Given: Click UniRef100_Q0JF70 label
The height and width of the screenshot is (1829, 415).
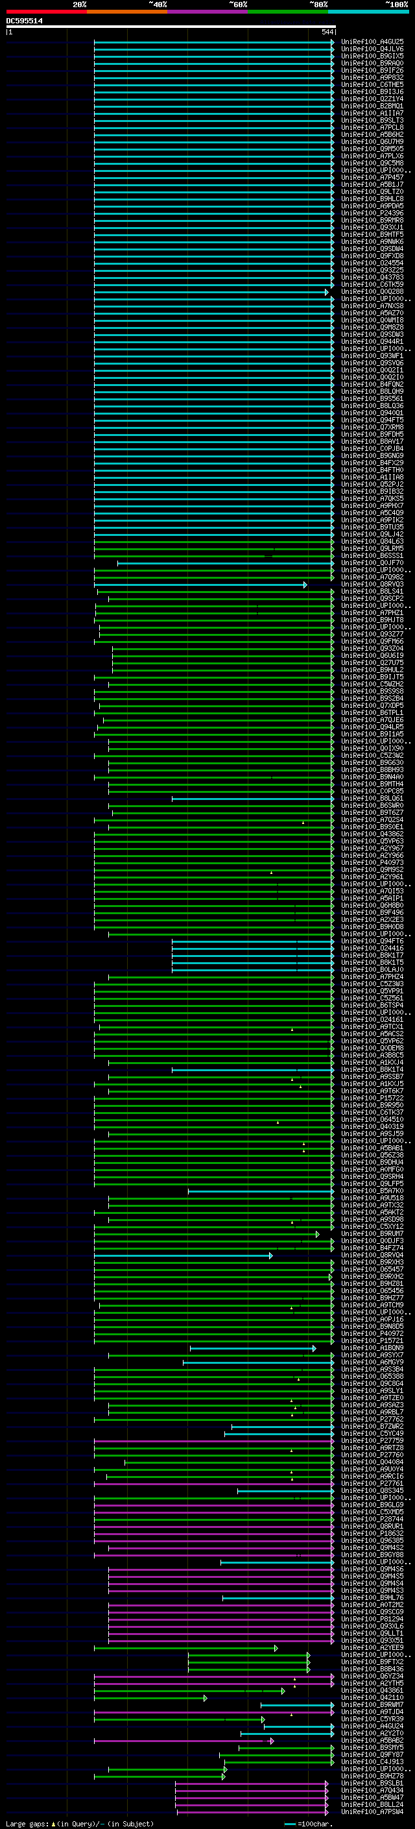Looking at the screenshot, I should (x=372, y=563).
